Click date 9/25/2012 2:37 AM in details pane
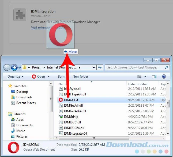 pyautogui.click(x=92, y=144)
